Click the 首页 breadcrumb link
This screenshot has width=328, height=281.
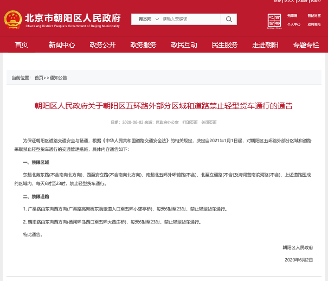(38, 78)
